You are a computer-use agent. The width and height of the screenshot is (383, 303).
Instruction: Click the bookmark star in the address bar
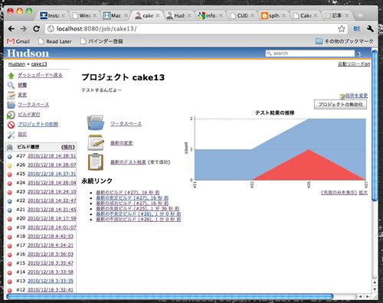pyautogui.click(x=342, y=29)
